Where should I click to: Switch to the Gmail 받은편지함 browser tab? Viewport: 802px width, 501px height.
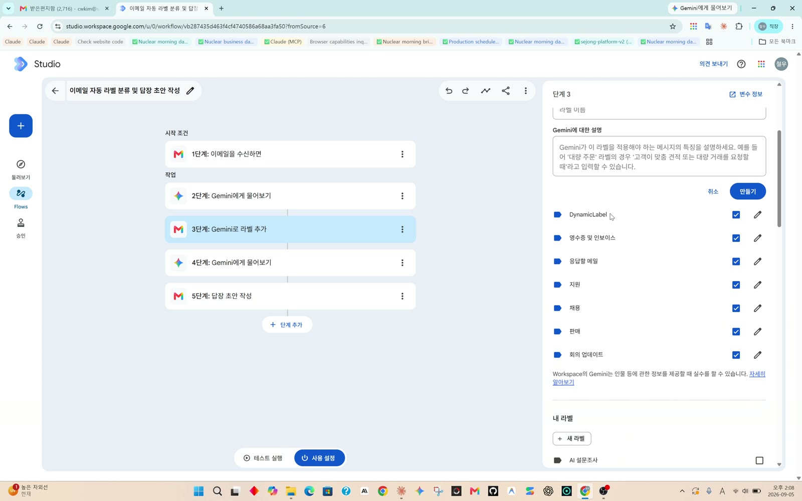tap(64, 9)
